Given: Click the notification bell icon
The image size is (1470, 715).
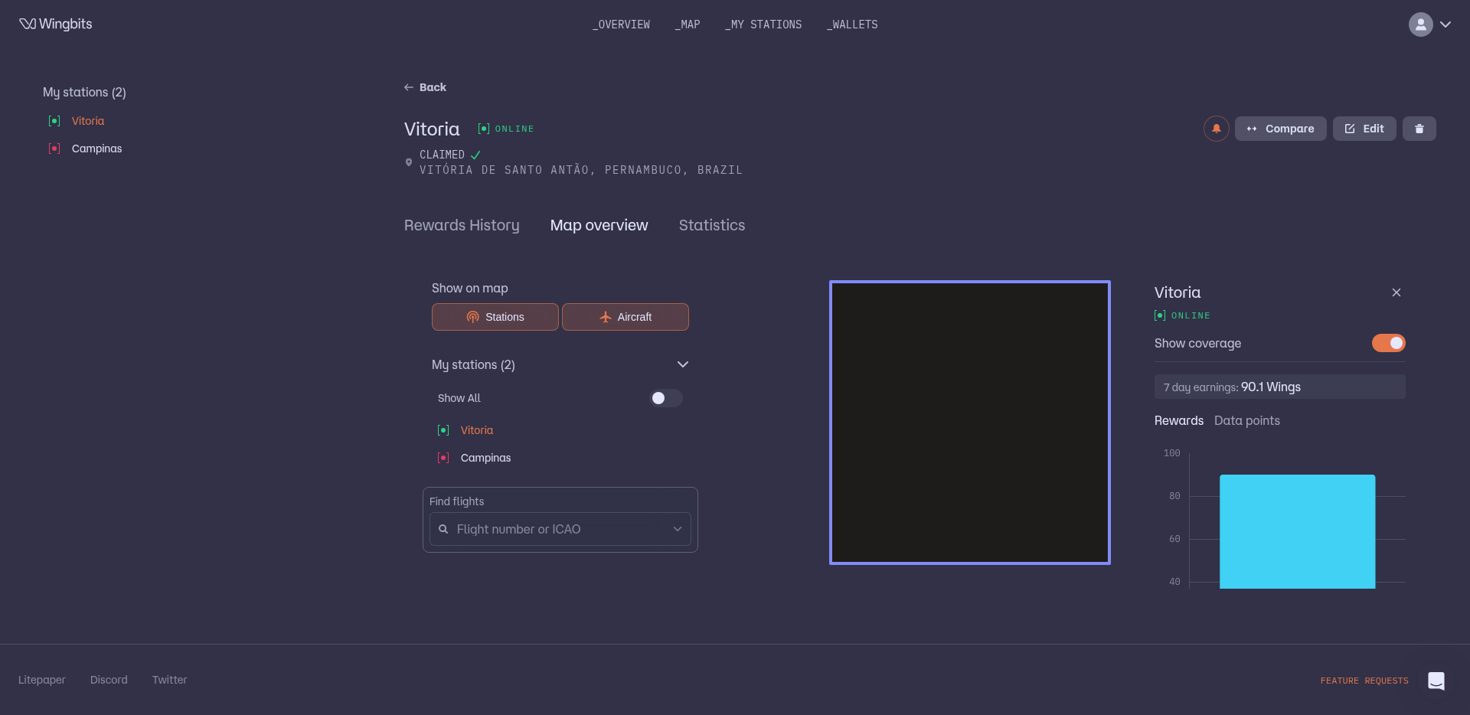Looking at the screenshot, I should coord(1216,129).
